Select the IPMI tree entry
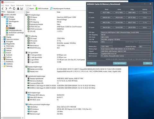154x119 pixels. (x=9, y=26)
